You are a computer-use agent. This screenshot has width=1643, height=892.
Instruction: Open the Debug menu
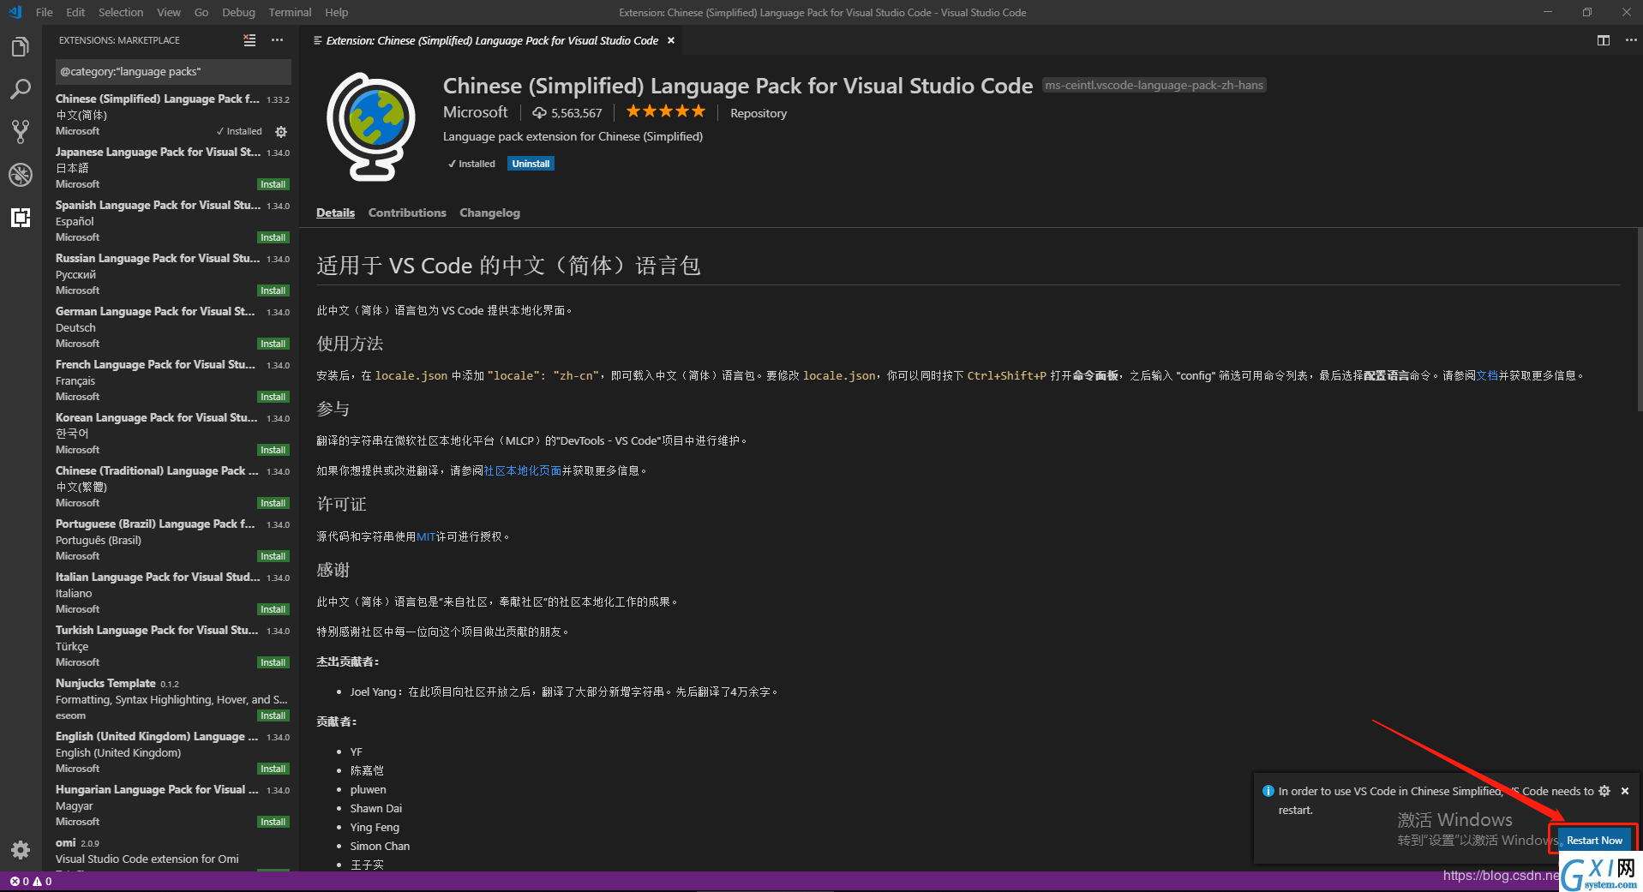click(238, 12)
